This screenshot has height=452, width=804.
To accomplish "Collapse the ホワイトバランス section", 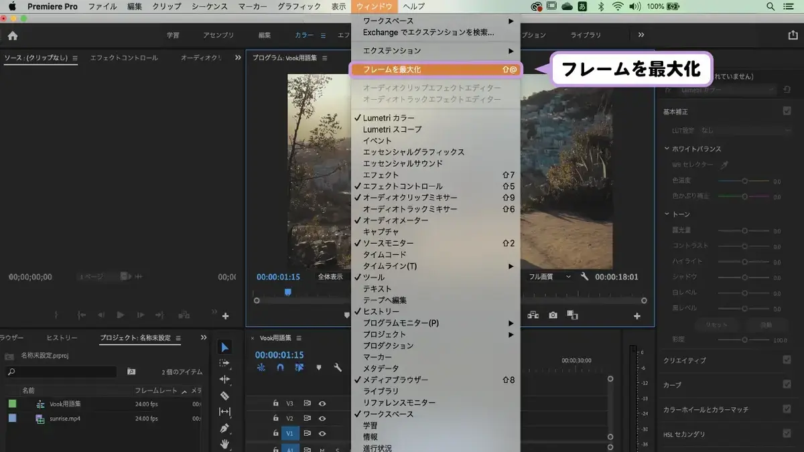I will tap(667, 149).
